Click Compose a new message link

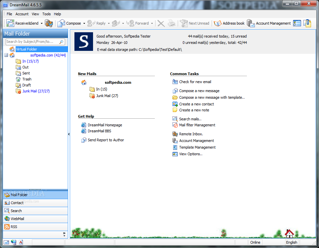[199, 91]
